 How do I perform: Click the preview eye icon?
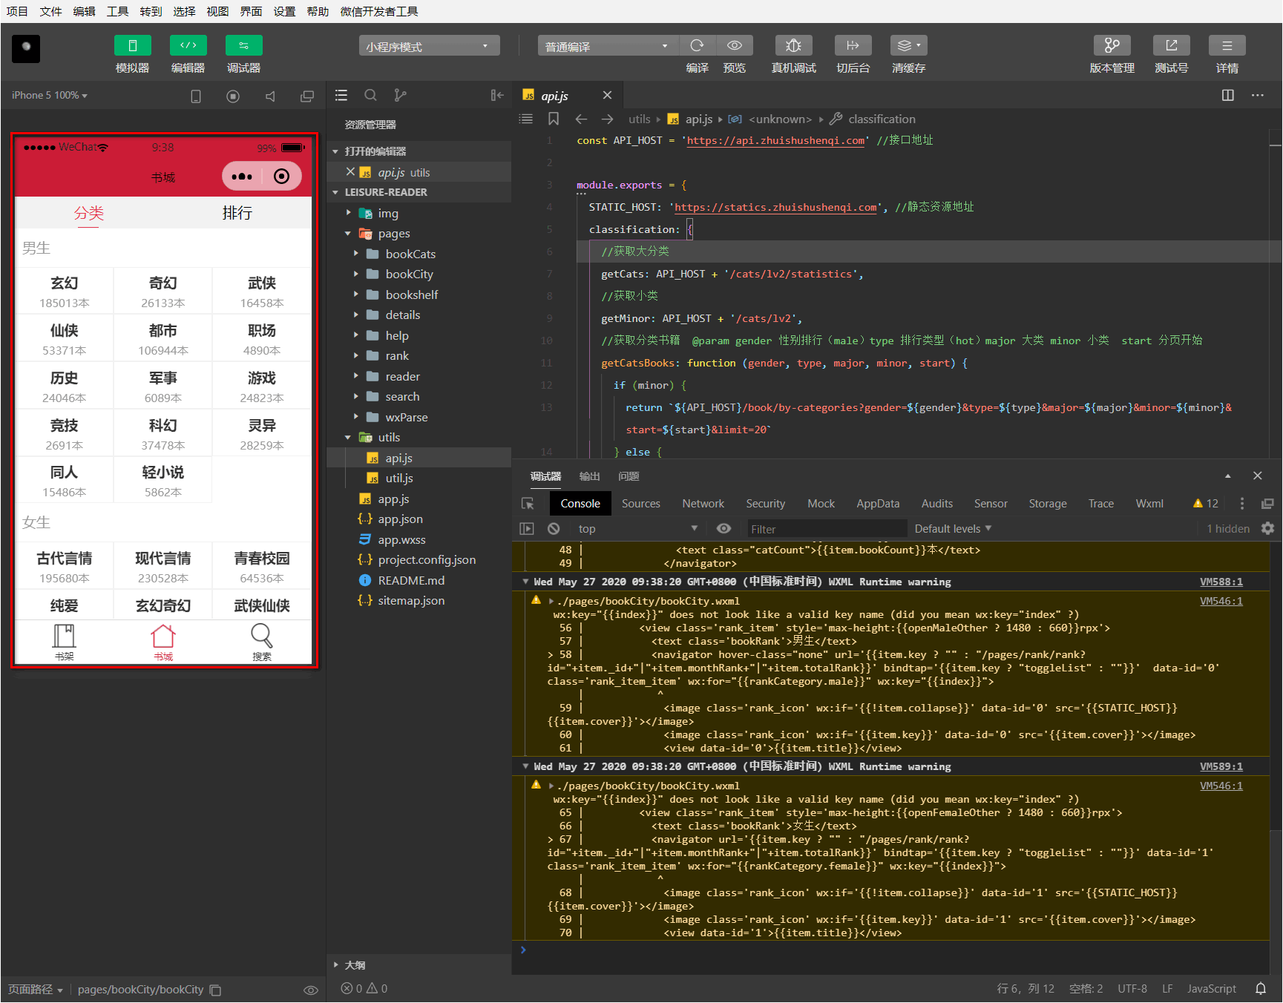pos(734,45)
